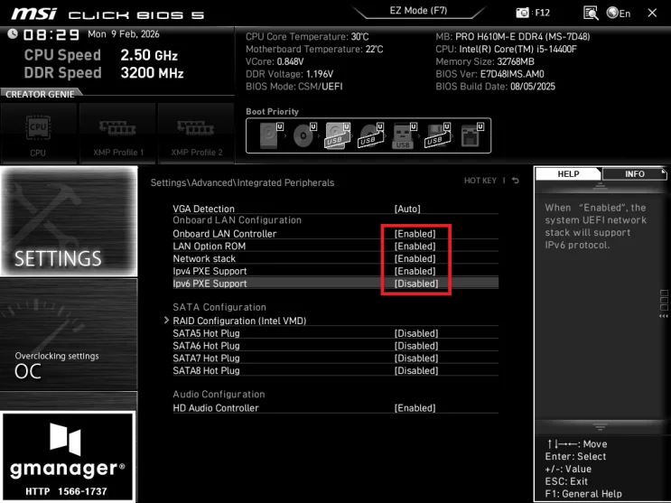Click the date Mon 9 Feb, 2026
671x503 pixels.
click(123, 34)
